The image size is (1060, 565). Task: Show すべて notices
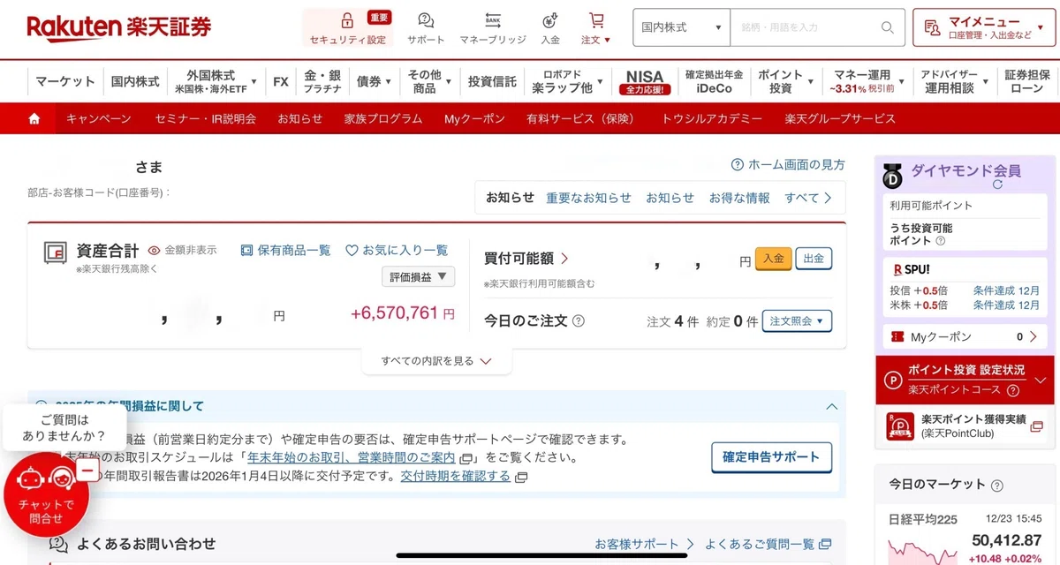pos(808,198)
